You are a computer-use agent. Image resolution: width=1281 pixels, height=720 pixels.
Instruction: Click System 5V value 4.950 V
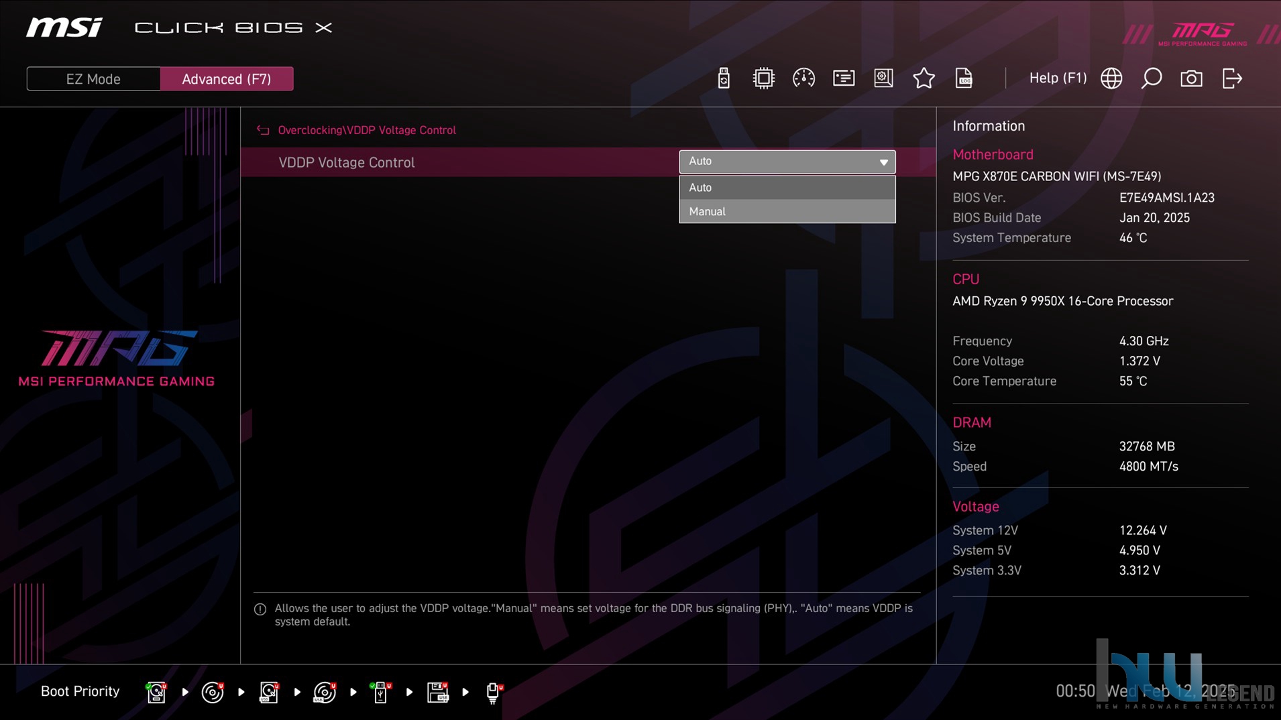1139,550
